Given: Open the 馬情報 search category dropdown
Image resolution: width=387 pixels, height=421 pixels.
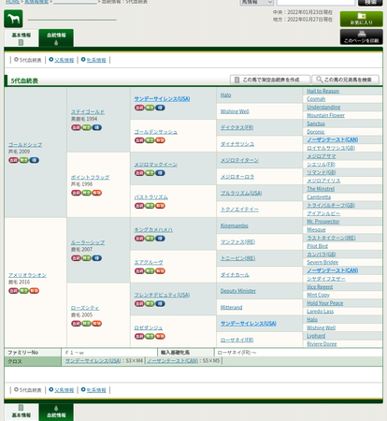Looking at the screenshot, I should (257, 2).
